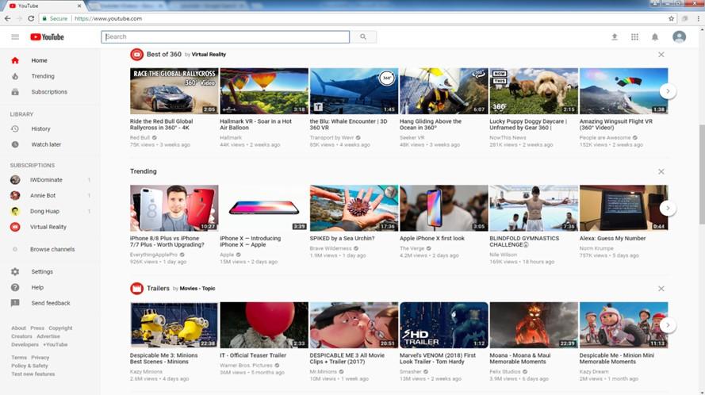Play Lucky Puppy Doggy Daycare thumbnail
The height and width of the screenshot is (395, 705).
tap(534, 91)
